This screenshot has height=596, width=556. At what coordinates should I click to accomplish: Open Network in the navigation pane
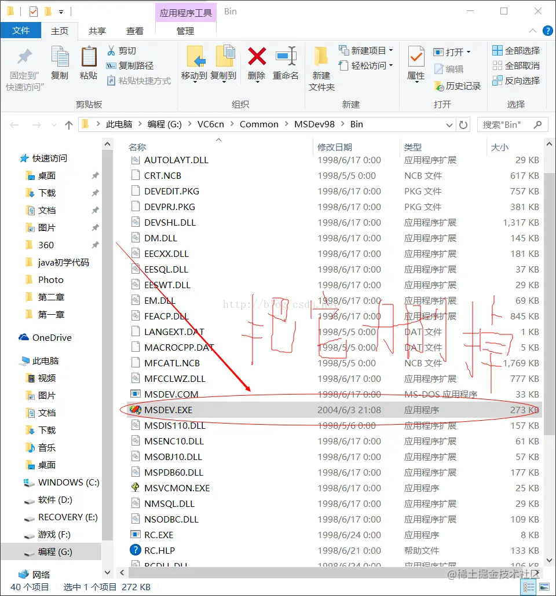[34, 575]
